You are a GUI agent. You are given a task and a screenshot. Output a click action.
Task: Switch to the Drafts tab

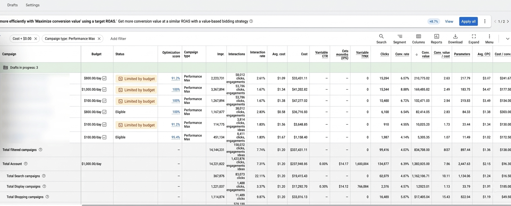[13, 5]
